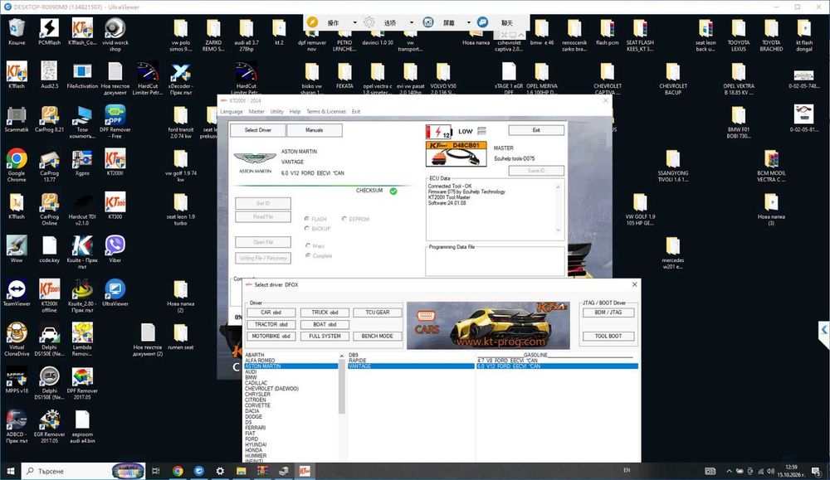The width and height of the screenshot is (830, 480).
Task: Expand the UltraViewer side panel arrow
Action: coord(823,331)
